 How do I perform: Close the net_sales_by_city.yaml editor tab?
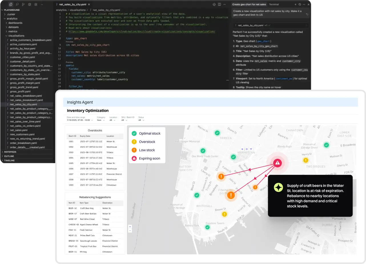pyautogui.click(x=89, y=5)
